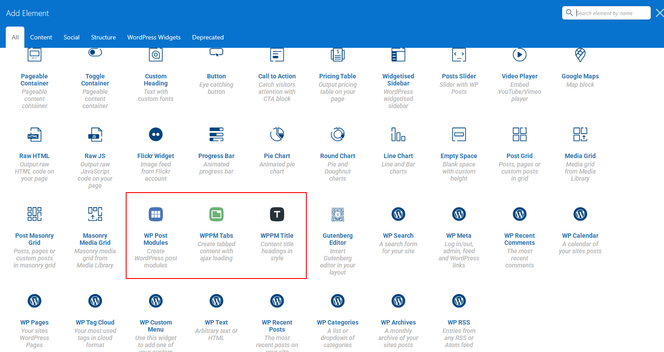Choose the Posts Slider icon
This screenshot has height=352, width=664.
click(459, 54)
